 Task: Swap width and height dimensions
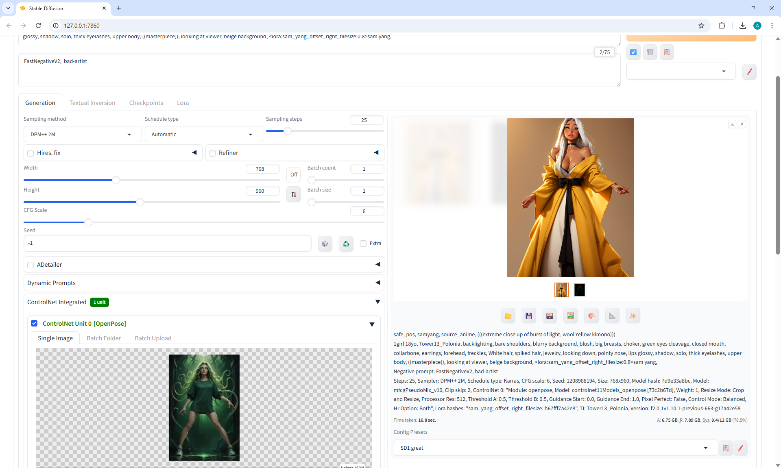coord(293,194)
